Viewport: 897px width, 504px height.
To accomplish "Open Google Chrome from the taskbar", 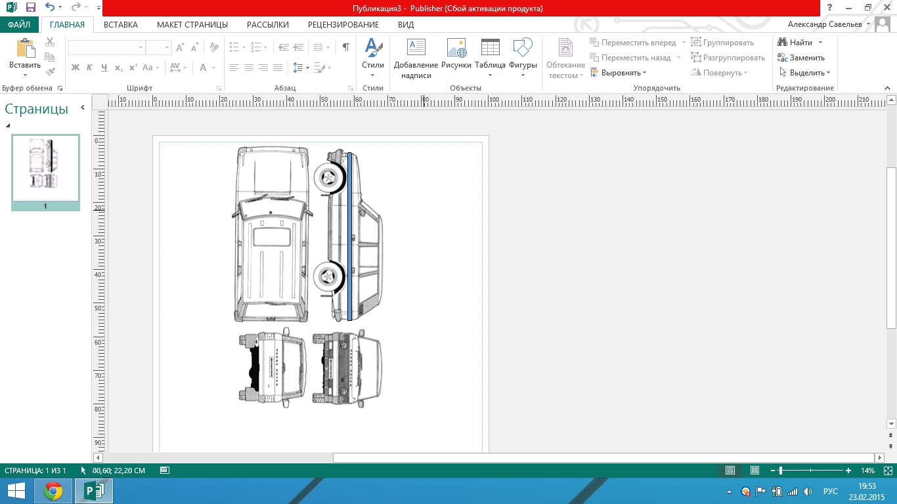I will click(53, 491).
